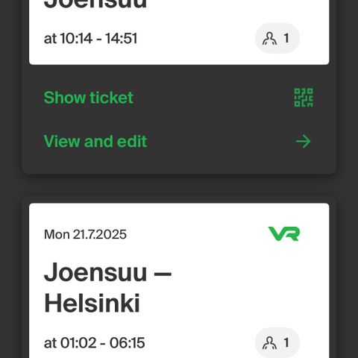
Task: Tap the number 1 beside lower passenger icon
Action: pos(286,343)
